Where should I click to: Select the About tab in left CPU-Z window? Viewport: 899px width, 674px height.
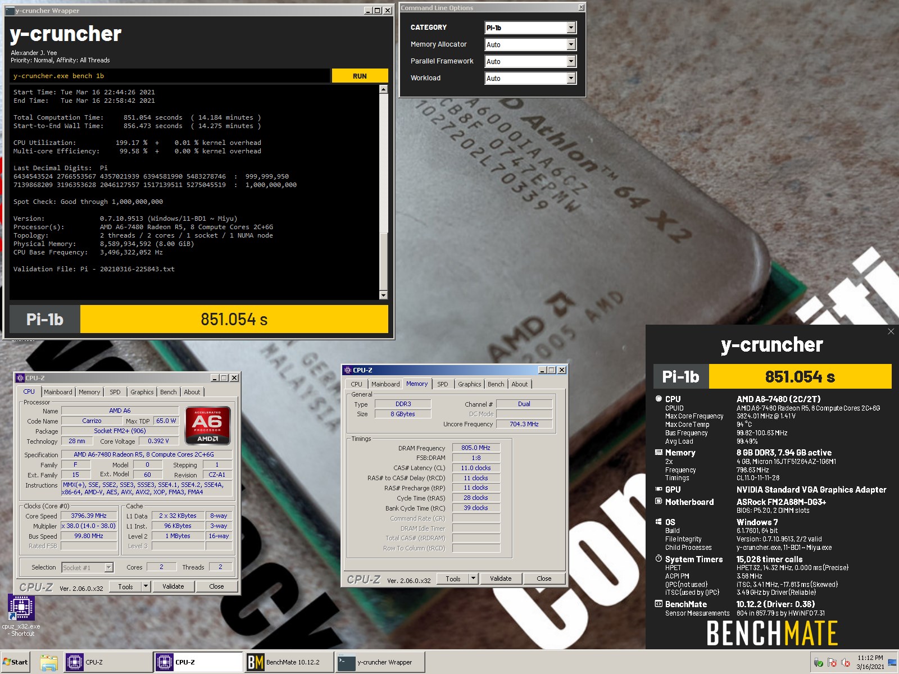click(x=192, y=392)
